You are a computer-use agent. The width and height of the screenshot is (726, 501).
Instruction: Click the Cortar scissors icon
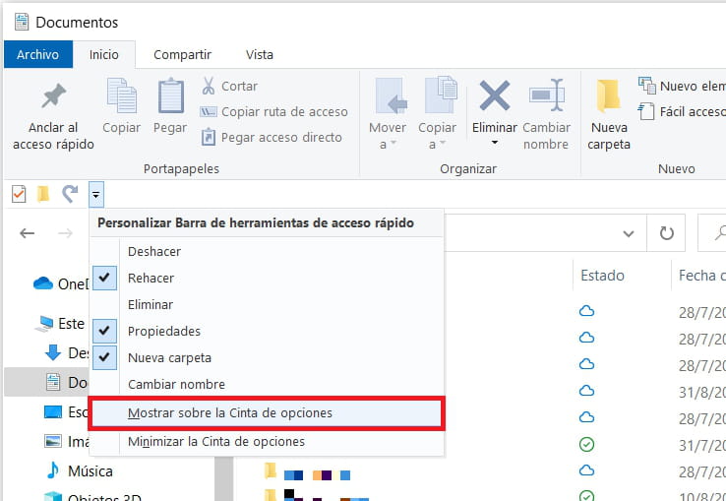(x=209, y=86)
